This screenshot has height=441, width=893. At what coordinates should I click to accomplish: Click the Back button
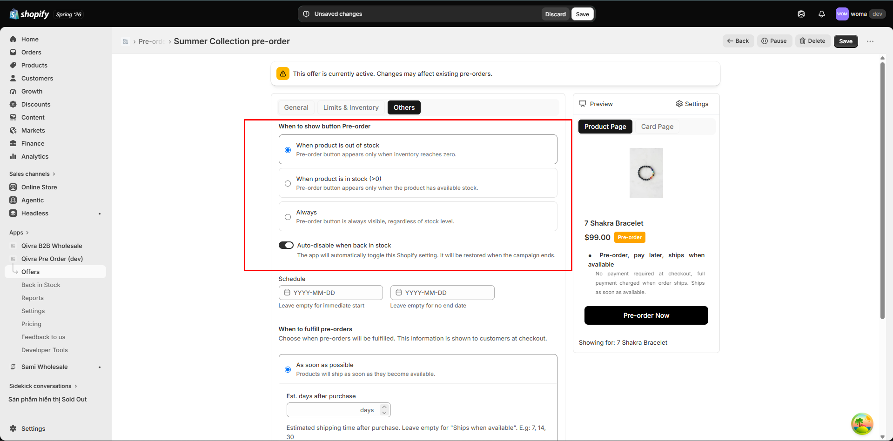[739, 41]
